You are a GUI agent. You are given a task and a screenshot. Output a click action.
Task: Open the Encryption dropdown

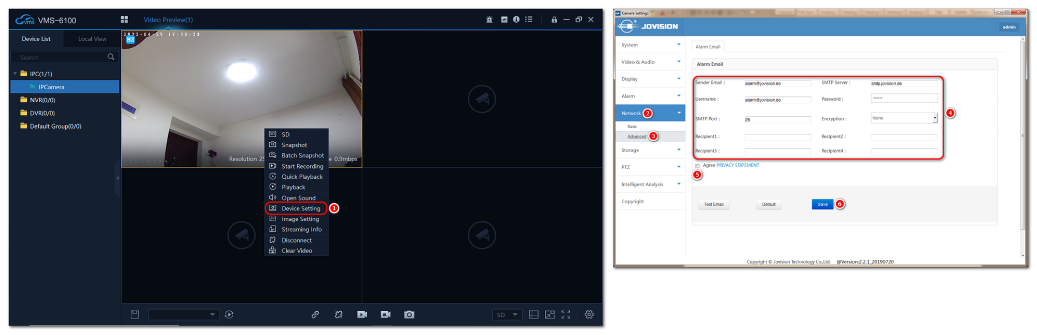904,118
